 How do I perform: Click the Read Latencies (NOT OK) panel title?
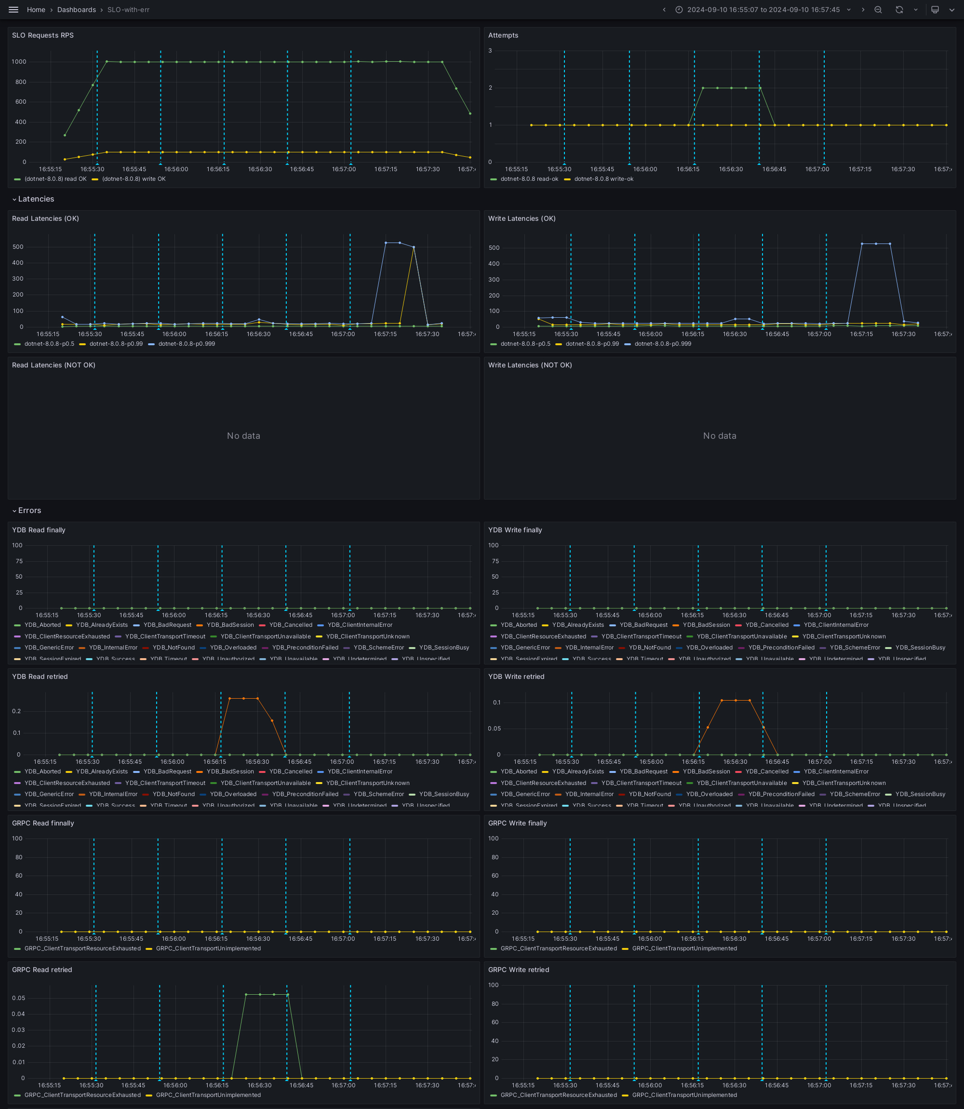(x=54, y=365)
